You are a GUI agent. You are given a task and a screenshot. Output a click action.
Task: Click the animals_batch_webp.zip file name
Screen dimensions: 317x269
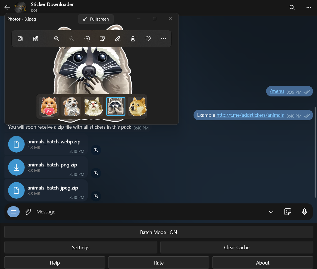(54, 142)
